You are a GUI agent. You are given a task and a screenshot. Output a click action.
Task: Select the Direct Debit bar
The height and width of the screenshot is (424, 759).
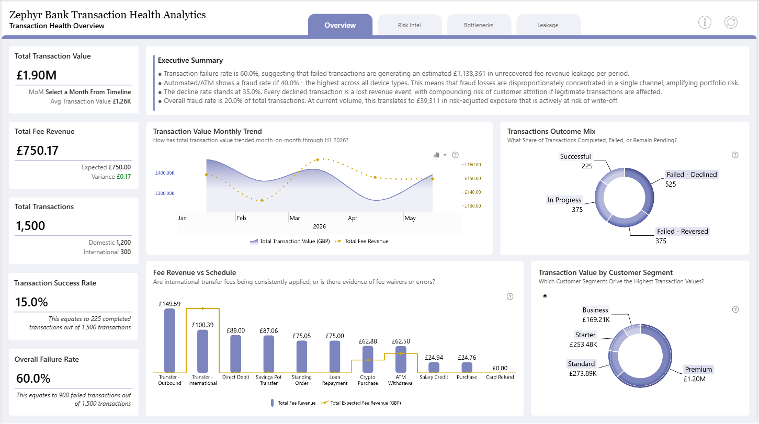point(235,353)
